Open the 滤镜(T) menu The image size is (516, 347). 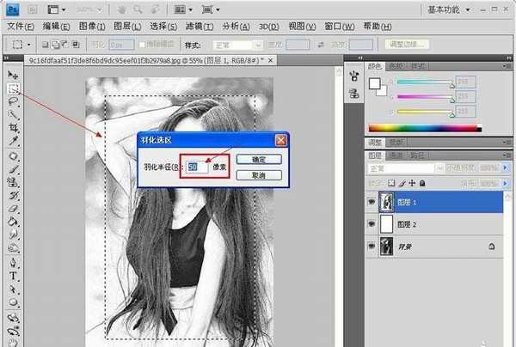tap(200, 27)
